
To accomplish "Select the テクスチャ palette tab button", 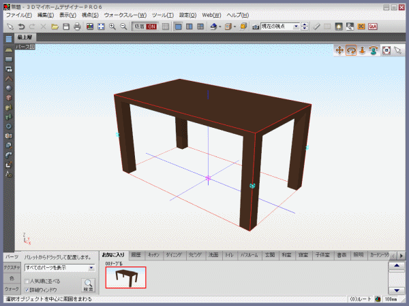I will tap(11, 268).
